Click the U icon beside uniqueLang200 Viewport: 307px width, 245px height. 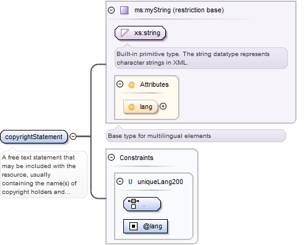tap(130, 182)
